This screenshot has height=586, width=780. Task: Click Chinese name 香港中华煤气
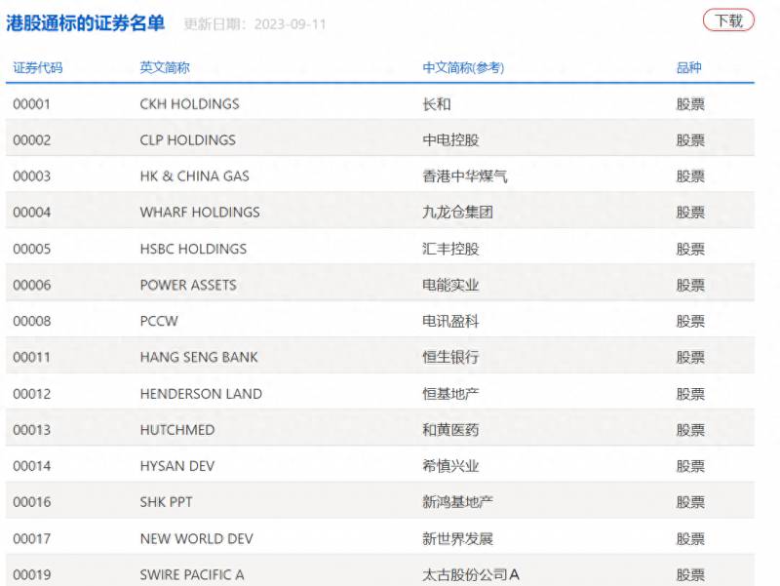click(465, 176)
